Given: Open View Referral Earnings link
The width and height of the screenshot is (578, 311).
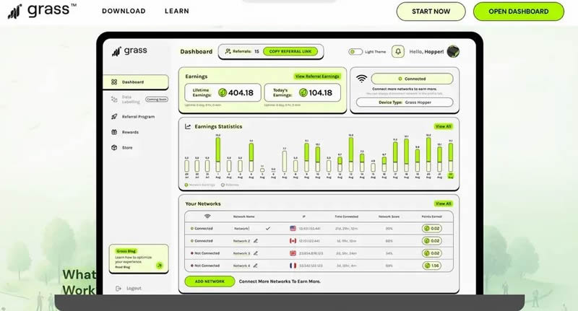Looking at the screenshot, I should tap(317, 76).
